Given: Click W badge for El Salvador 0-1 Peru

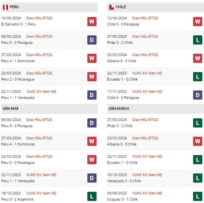Looking at the screenshot, I should (x=92, y=21).
